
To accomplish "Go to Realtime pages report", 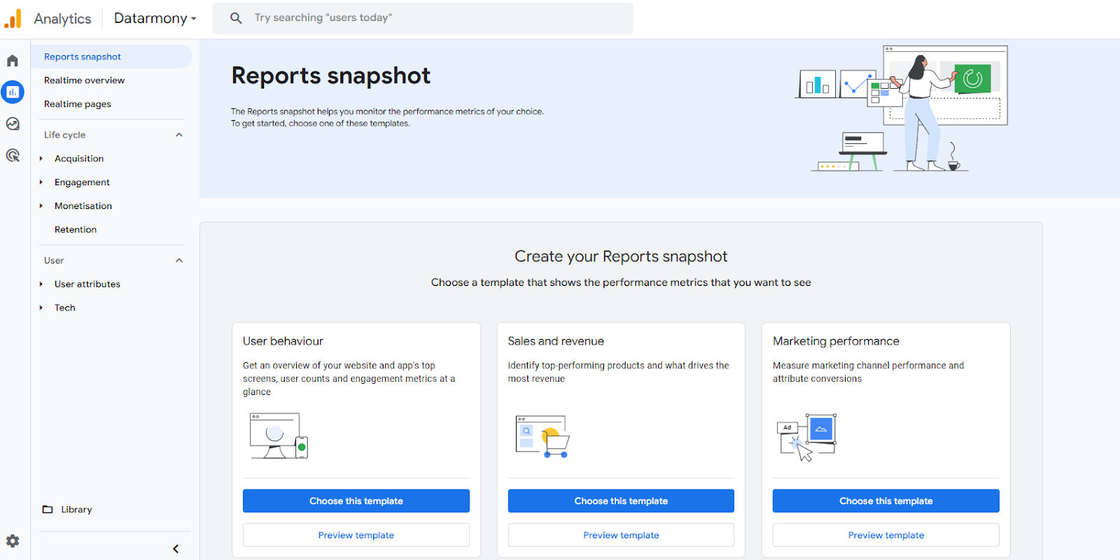I will click(78, 104).
